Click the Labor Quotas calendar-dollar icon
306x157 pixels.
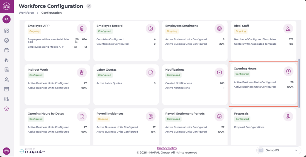[151, 72]
